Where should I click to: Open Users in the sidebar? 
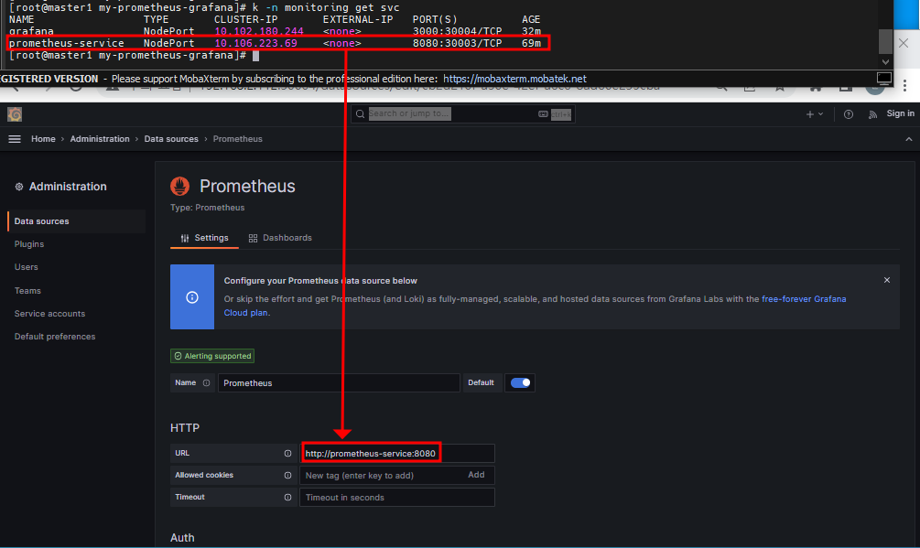coord(27,266)
